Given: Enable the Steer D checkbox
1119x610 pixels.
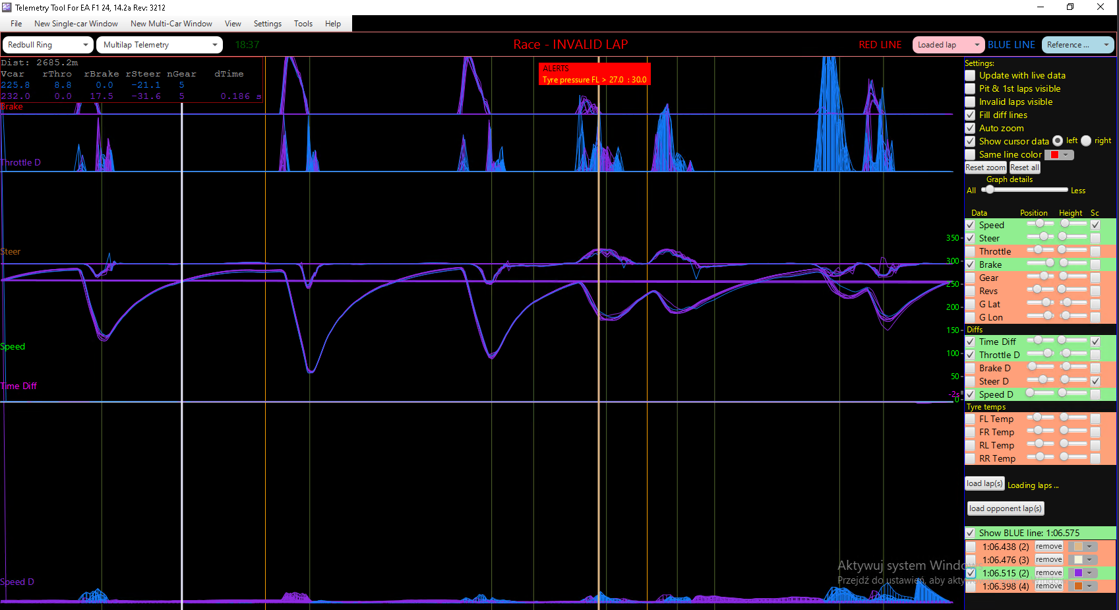Looking at the screenshot, I should pyautogui.click(x=970, y=381).
